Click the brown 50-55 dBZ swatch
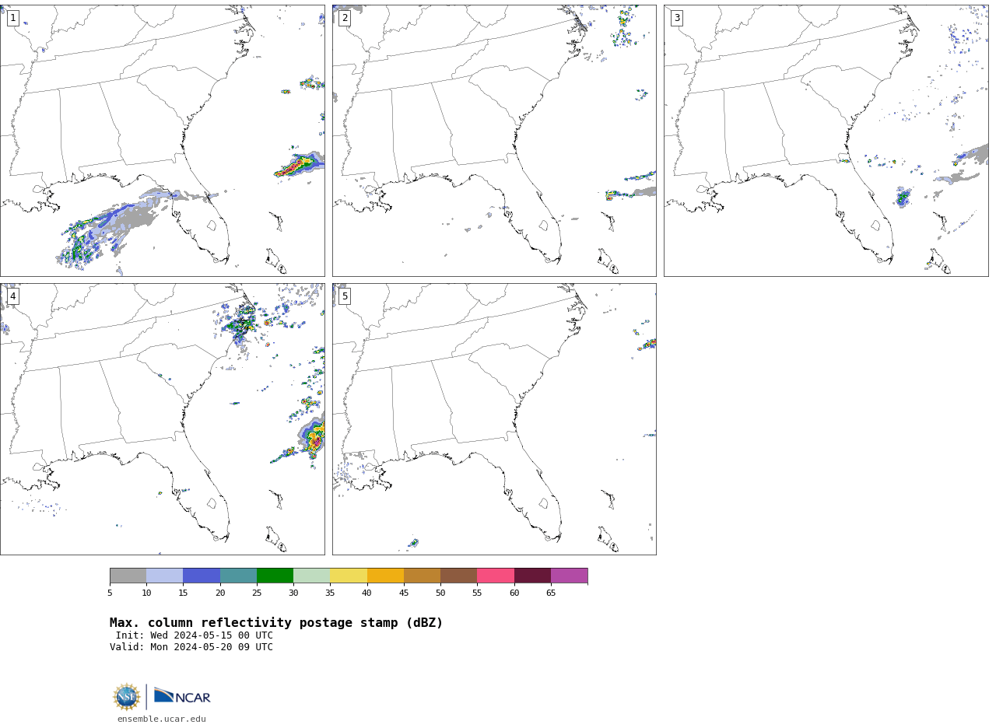 (x=459, y=576)
